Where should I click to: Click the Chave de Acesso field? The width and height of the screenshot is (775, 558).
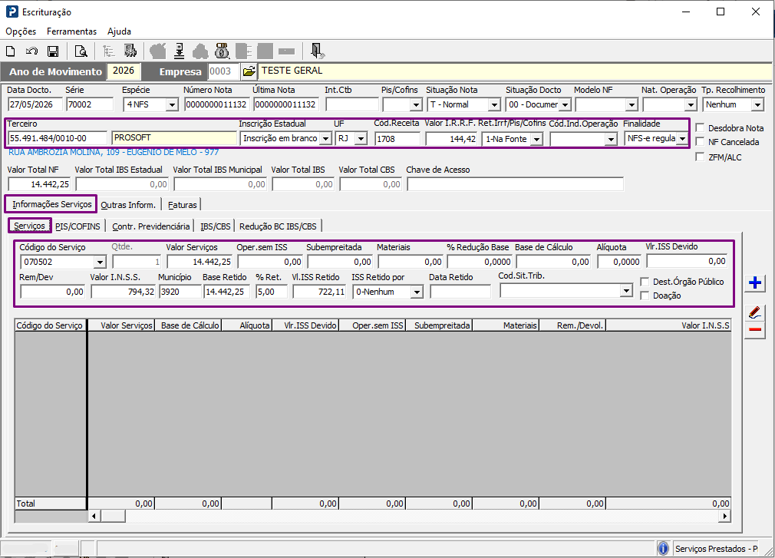(x=515, y=184)
